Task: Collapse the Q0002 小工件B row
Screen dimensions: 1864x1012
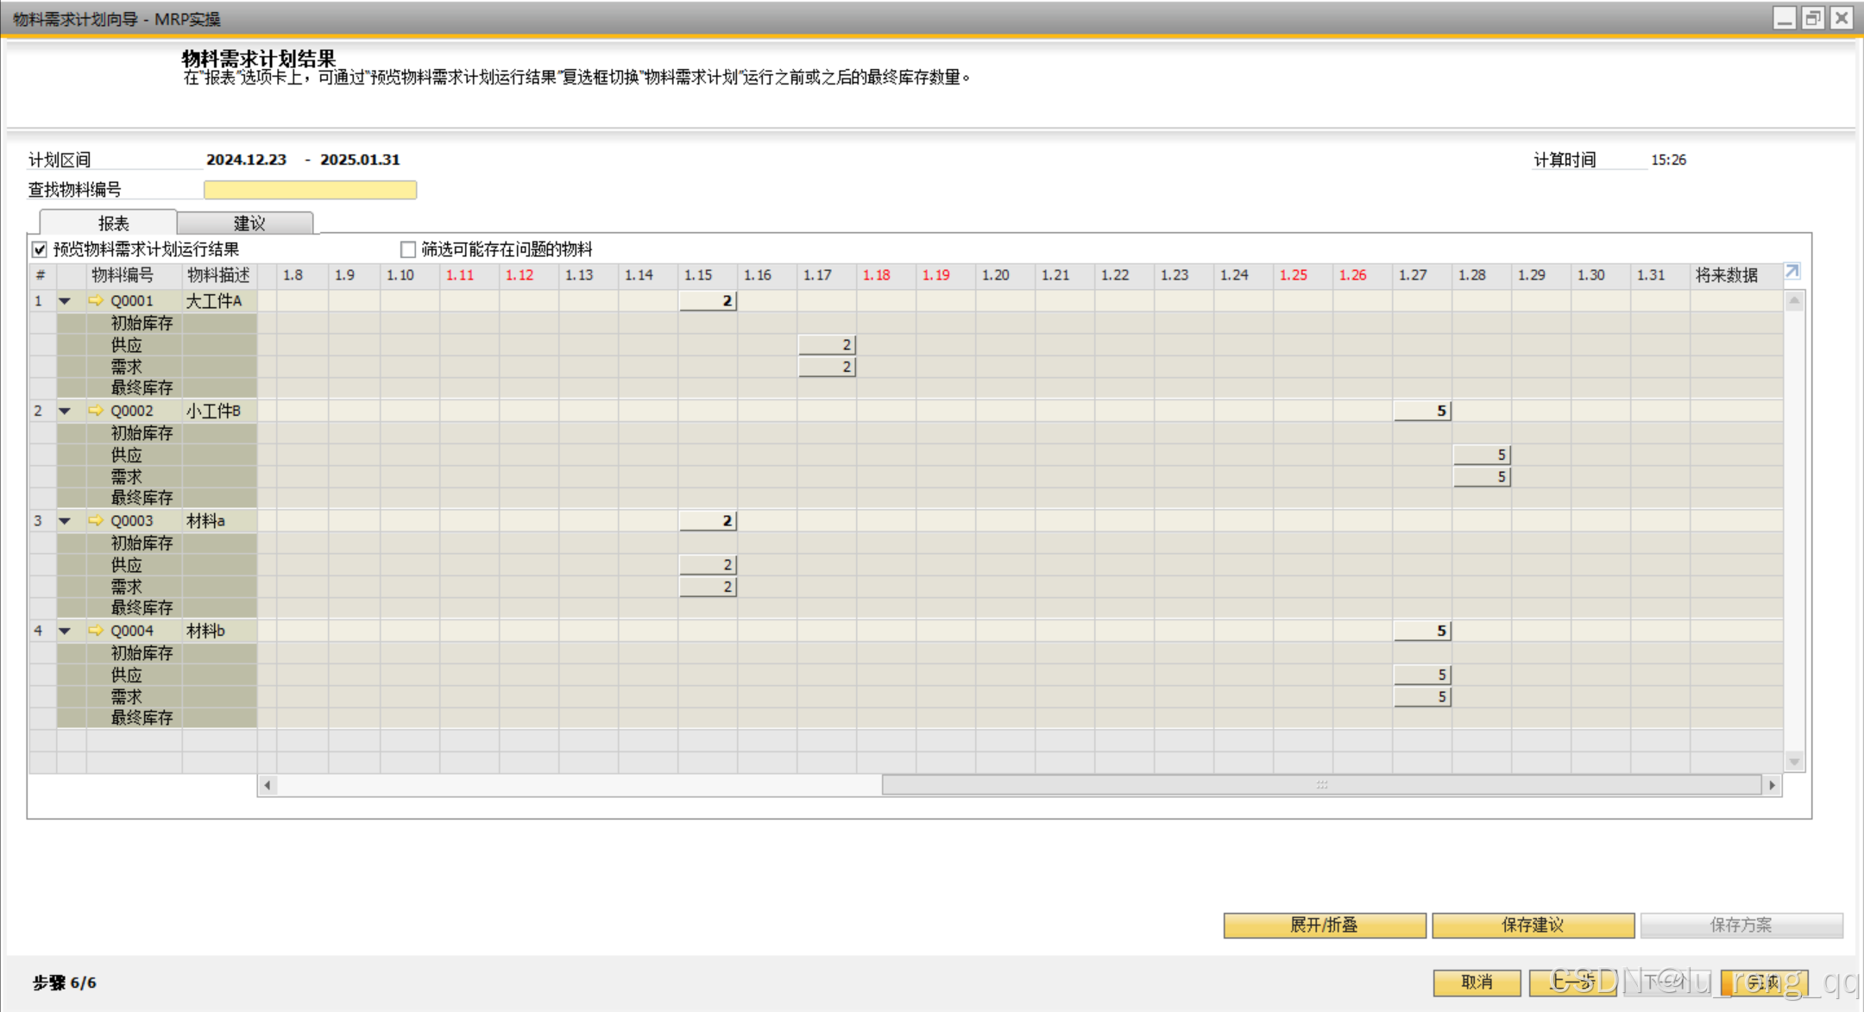Action: tap(65, 411)
